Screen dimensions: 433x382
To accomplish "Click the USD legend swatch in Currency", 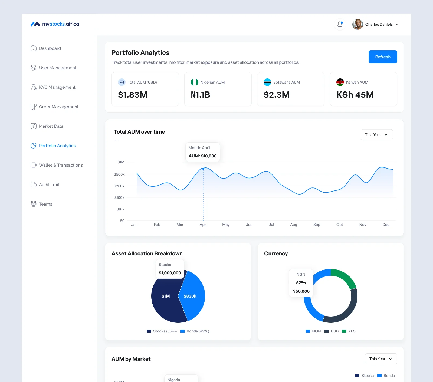I will 326,331.
